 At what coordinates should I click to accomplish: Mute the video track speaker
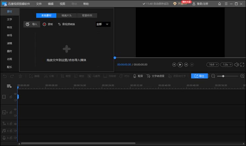point(15,100)
